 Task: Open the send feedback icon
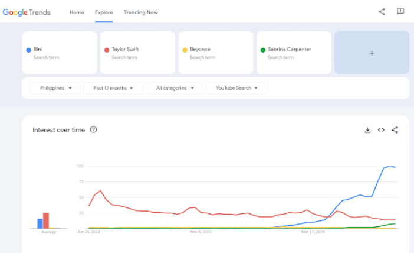[400, 11]
